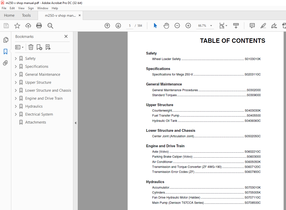The height and width of the screenshot is (210, 286).
Task: Click Axle (Volvo) contents entry
Action: point(206,152)
